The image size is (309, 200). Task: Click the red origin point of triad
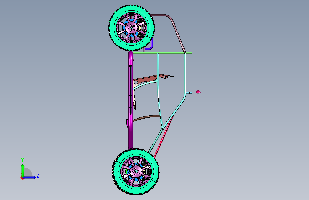(x=22, y=178)
